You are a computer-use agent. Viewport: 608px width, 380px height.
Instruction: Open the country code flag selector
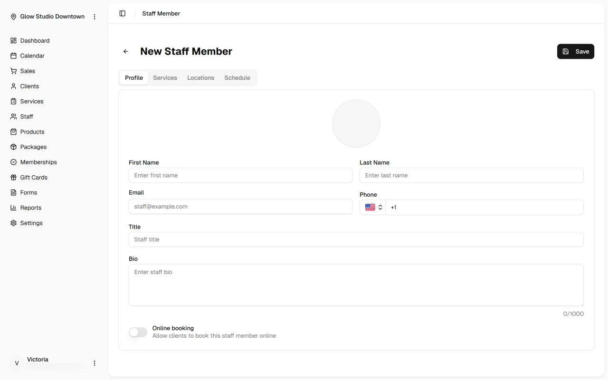pyautogui.click(x=373, y=208)
